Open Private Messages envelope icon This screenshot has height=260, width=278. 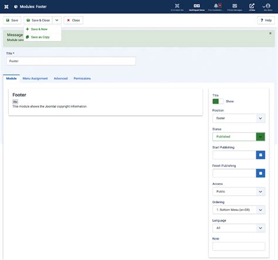[x=235, y=7]
